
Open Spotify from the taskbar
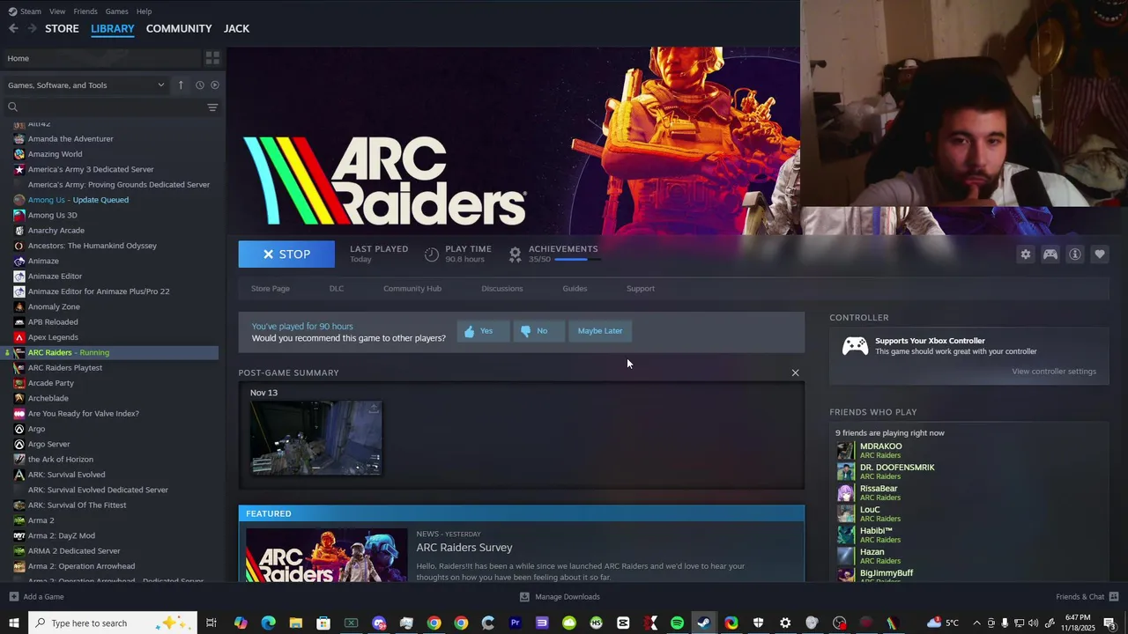tap(677, 623)
